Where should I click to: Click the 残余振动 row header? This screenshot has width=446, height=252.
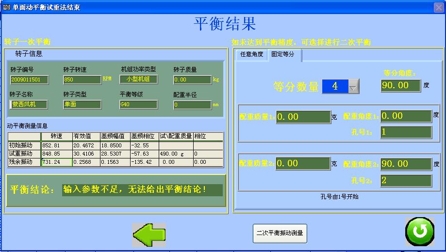pos(24,162)
